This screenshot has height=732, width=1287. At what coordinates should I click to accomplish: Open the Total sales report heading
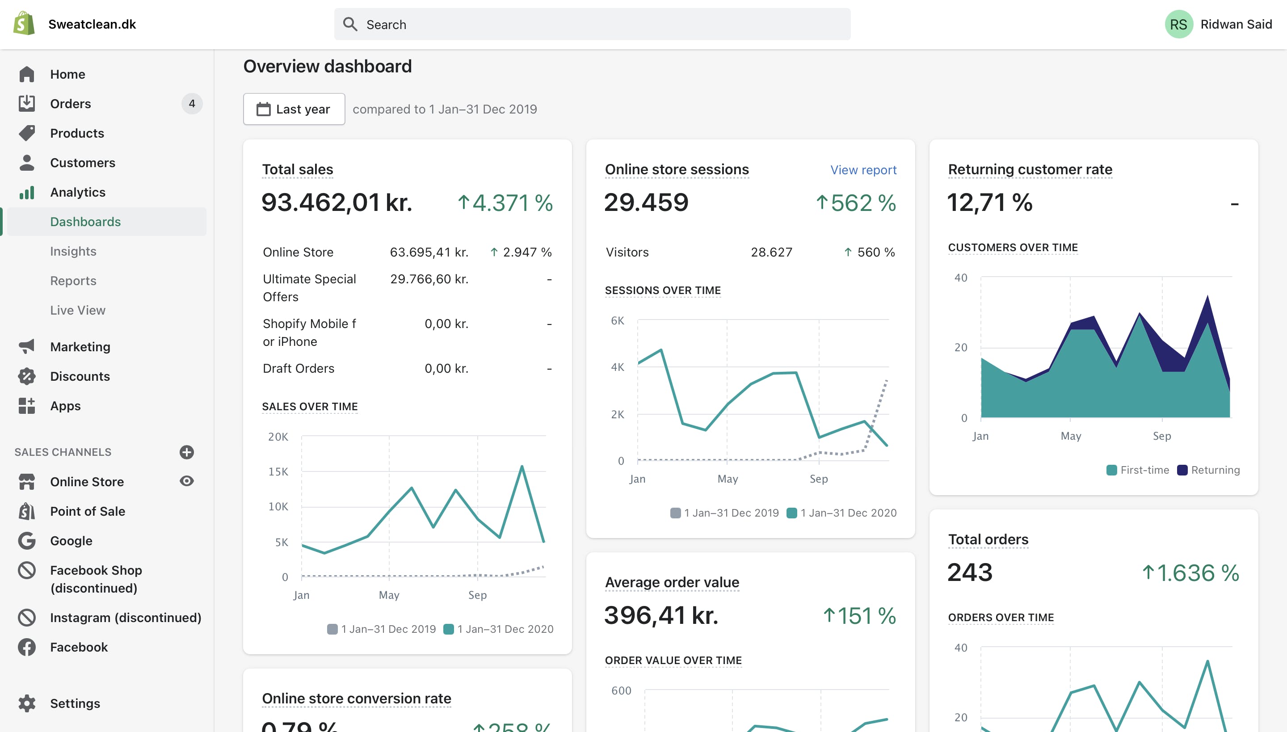click(x=298, y=169)
